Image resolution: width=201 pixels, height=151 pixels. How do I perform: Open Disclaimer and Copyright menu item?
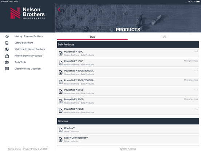(28, 69)
